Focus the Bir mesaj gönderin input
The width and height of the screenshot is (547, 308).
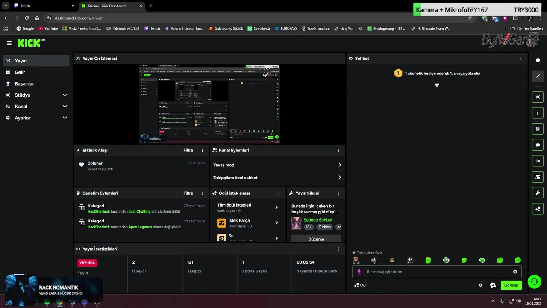pyautogui.click(x=437, y=272)
